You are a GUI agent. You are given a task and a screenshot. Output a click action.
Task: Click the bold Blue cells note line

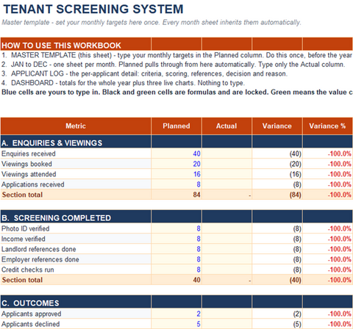coord(176,93)
